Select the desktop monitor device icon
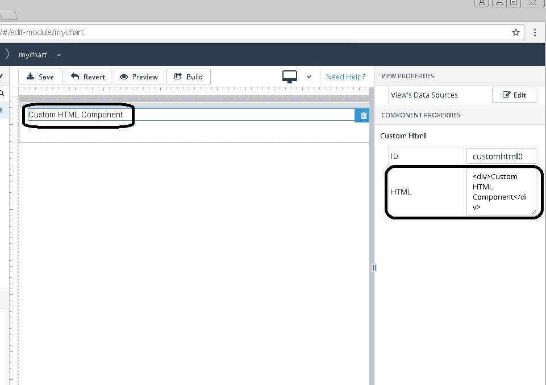546x385 pixels. coord(289,77)
